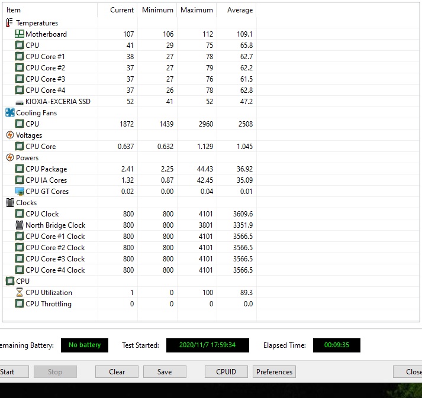This screenshot has width=422, height=398.
Task: Click the Temperatures thermometer icon
Action: pos(9,23)
